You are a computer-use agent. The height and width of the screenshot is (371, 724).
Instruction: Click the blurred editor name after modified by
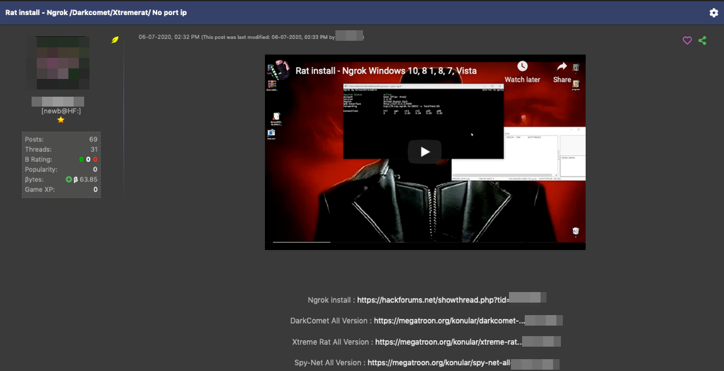coord(349,36)
